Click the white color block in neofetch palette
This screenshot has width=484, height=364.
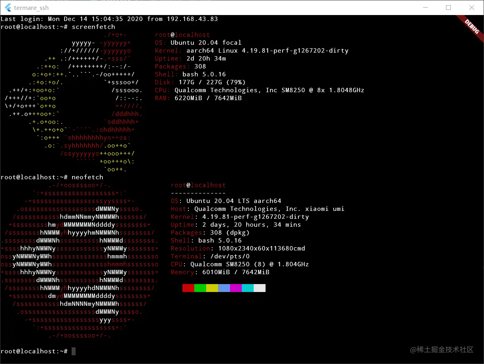260,288
